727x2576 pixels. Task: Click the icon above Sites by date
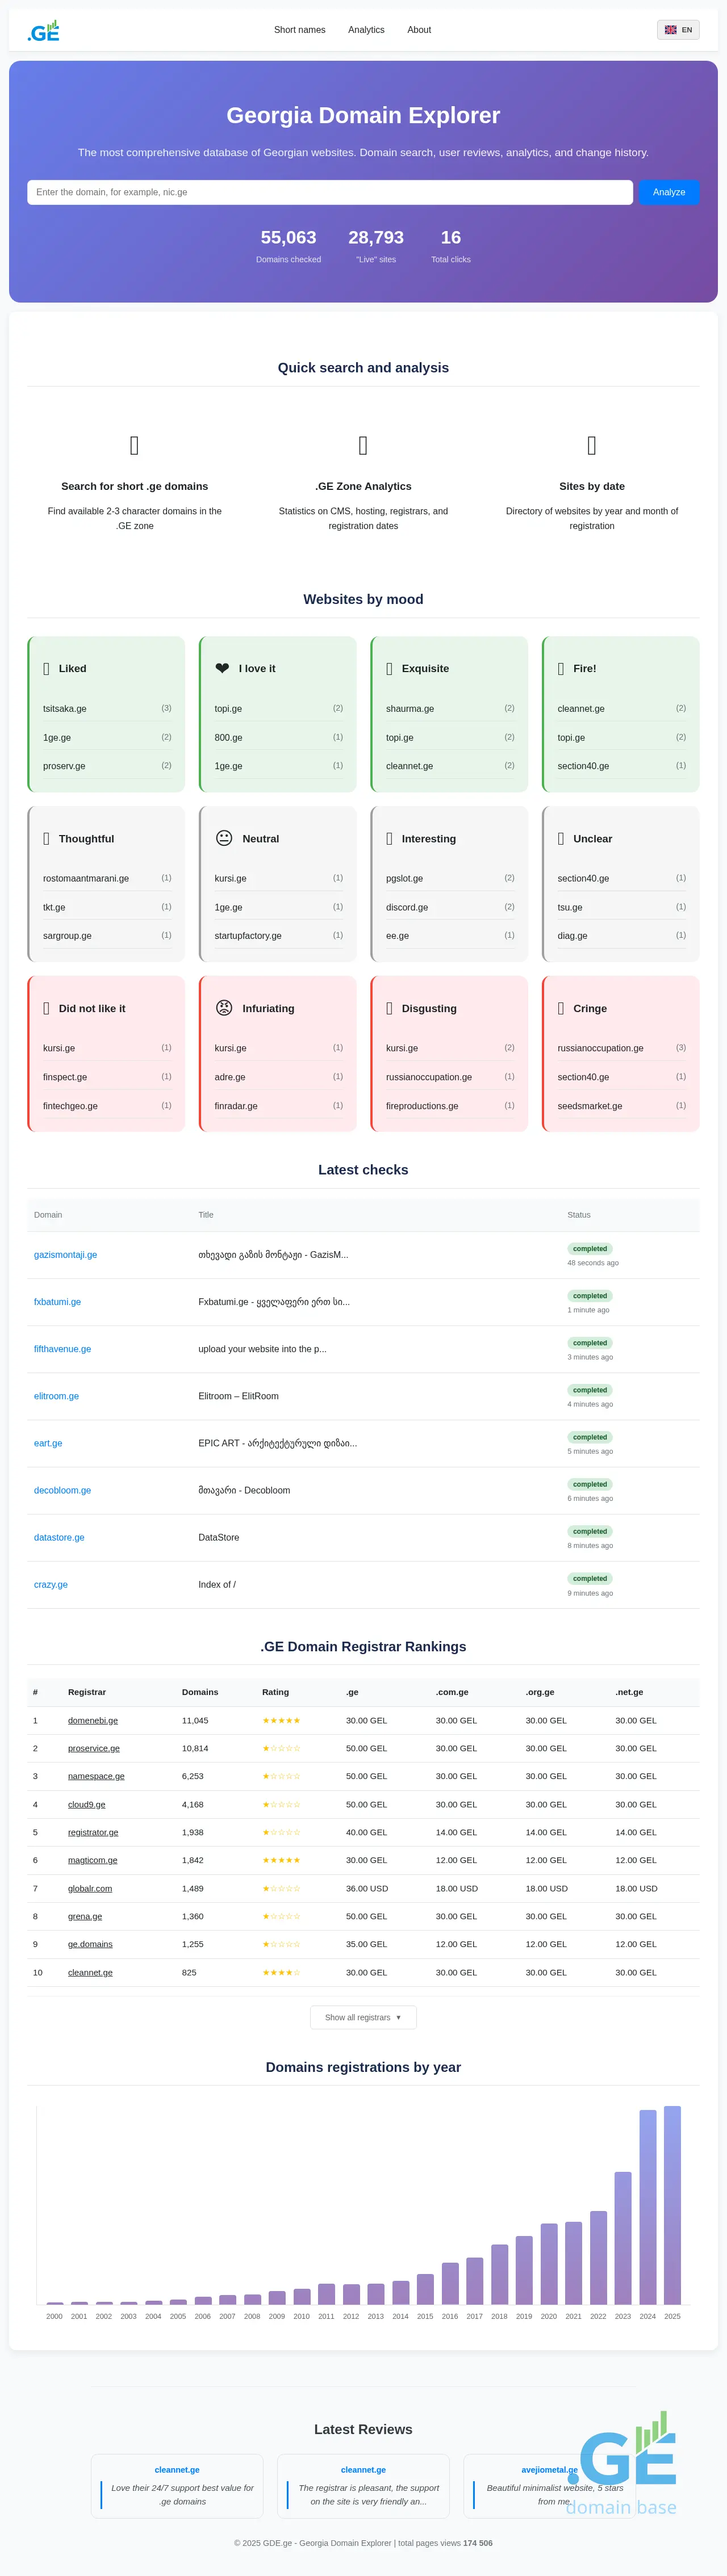coord(591,445)
